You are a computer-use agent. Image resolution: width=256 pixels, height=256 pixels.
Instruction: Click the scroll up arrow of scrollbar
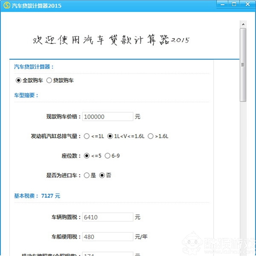coord(243,24)
